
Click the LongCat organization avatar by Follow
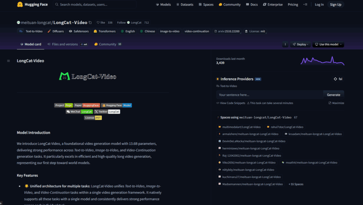pyautogui.click(x=128, y=22)
